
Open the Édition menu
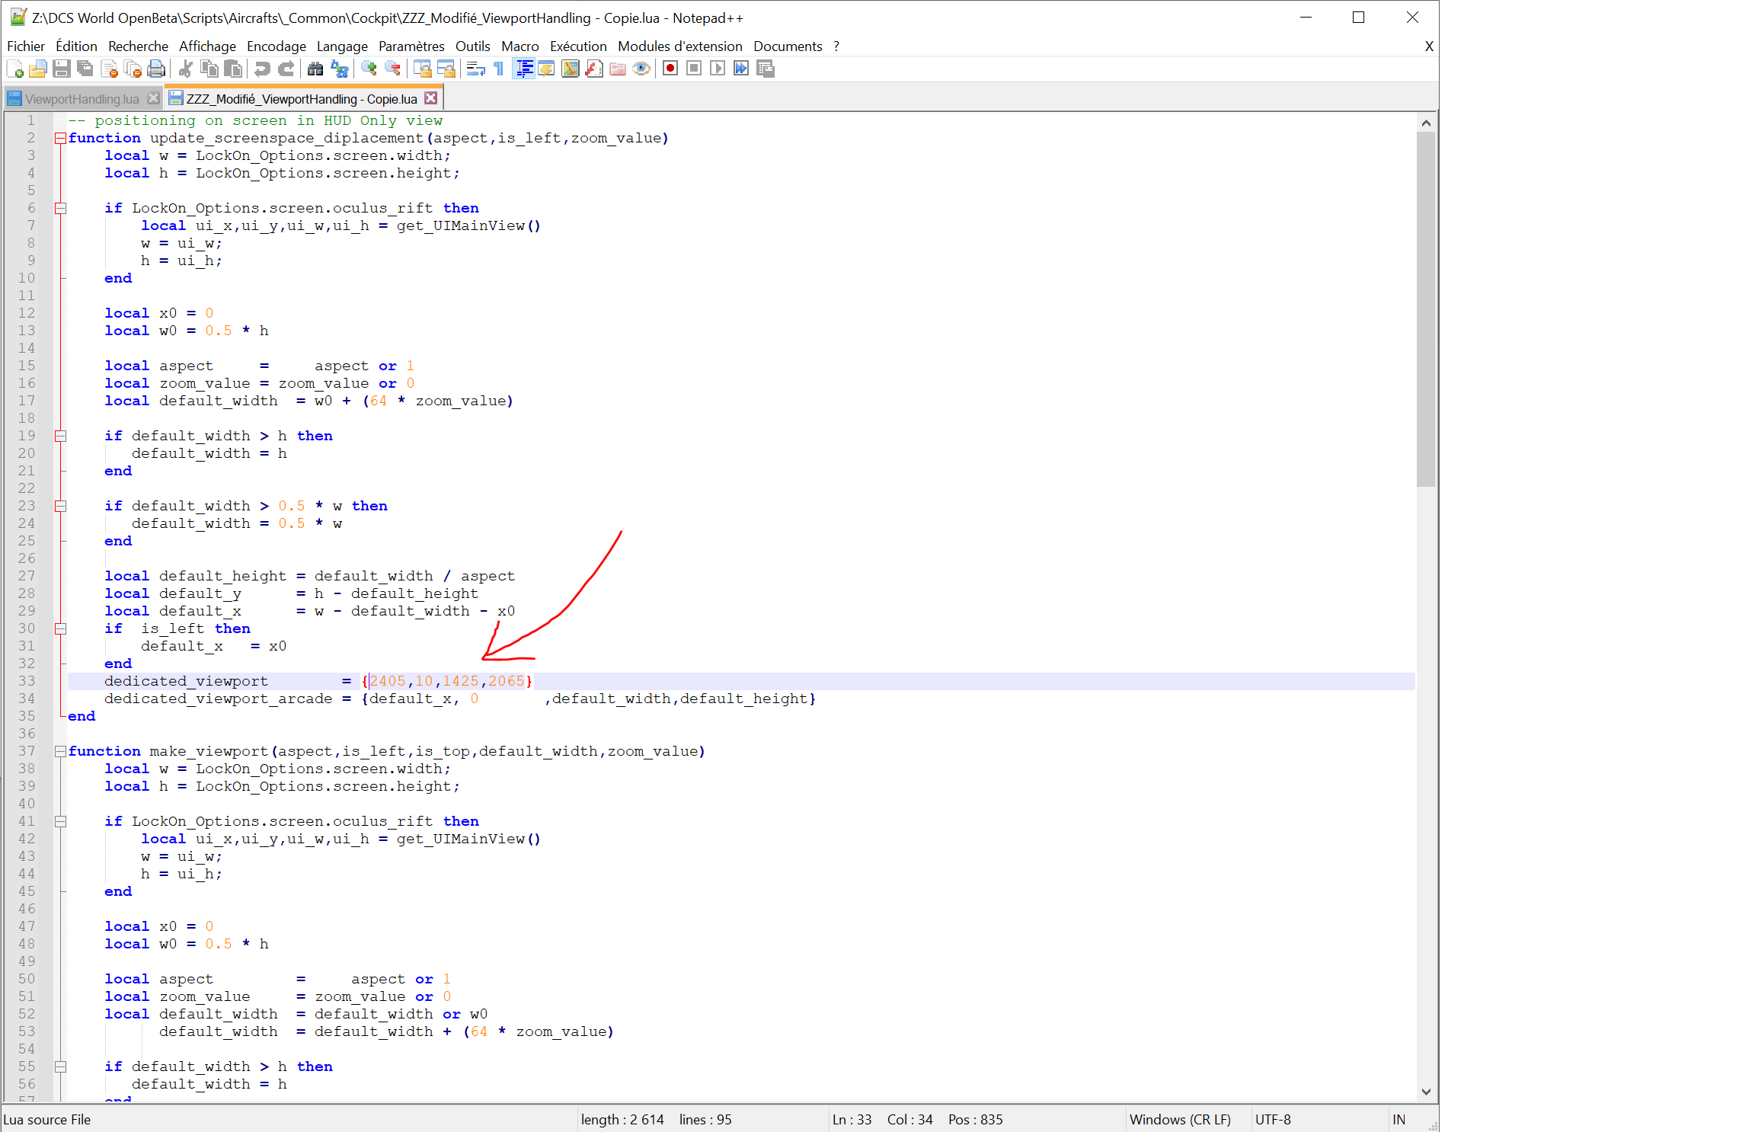point(76,46)
